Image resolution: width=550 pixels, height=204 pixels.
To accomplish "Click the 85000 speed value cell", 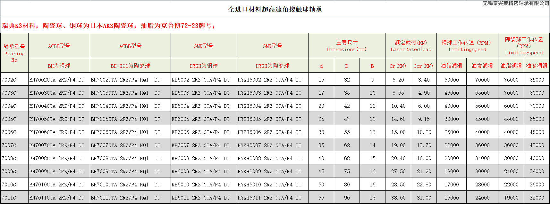I will click(537, 80).
